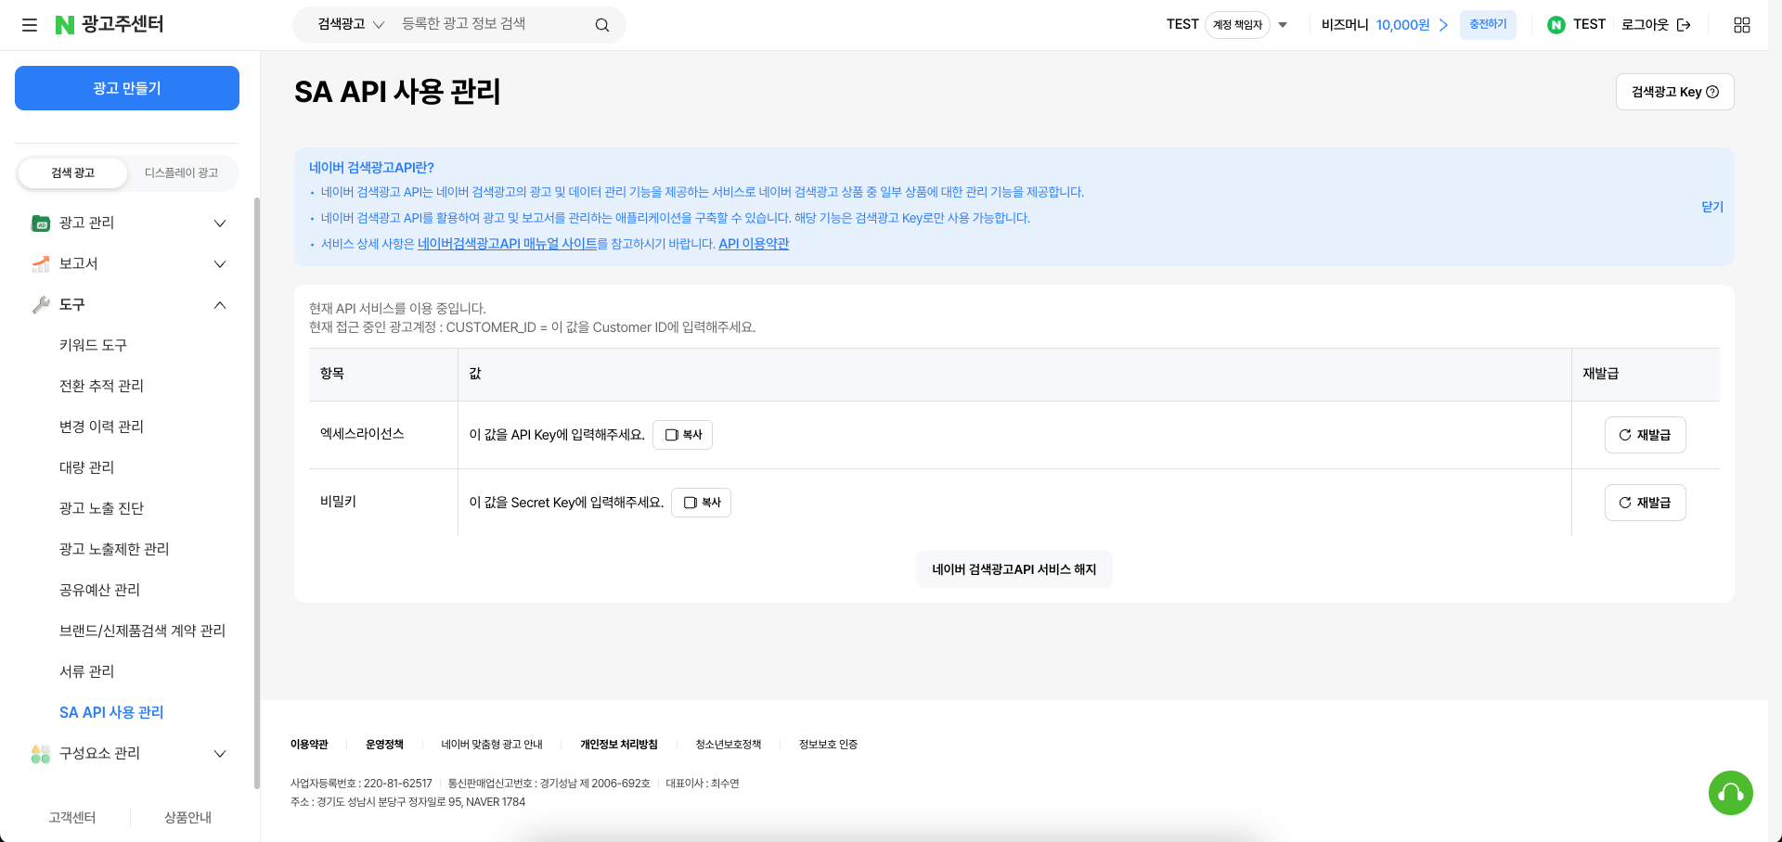Open footer 정보보호 인증 link

(x=828, y=745)
